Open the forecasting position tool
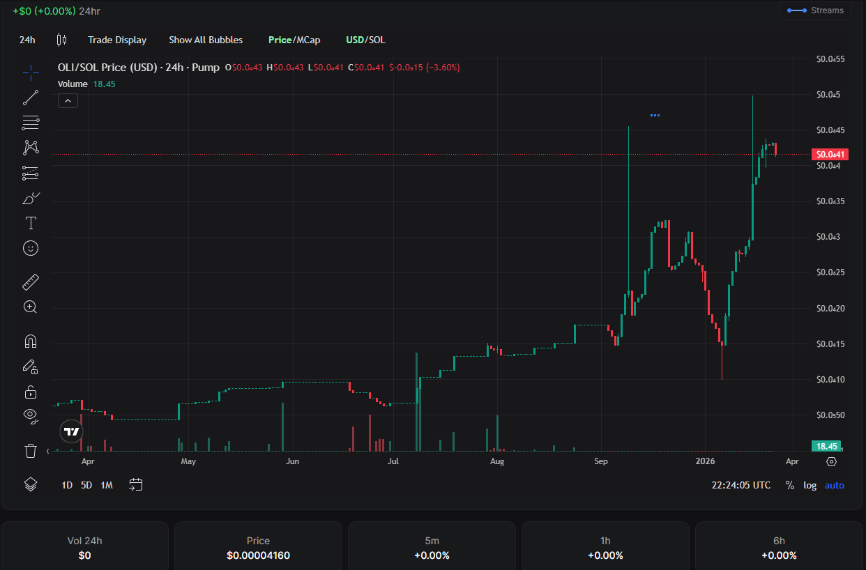The height and width of the screenshot is (570, 866). coord(31,173)
